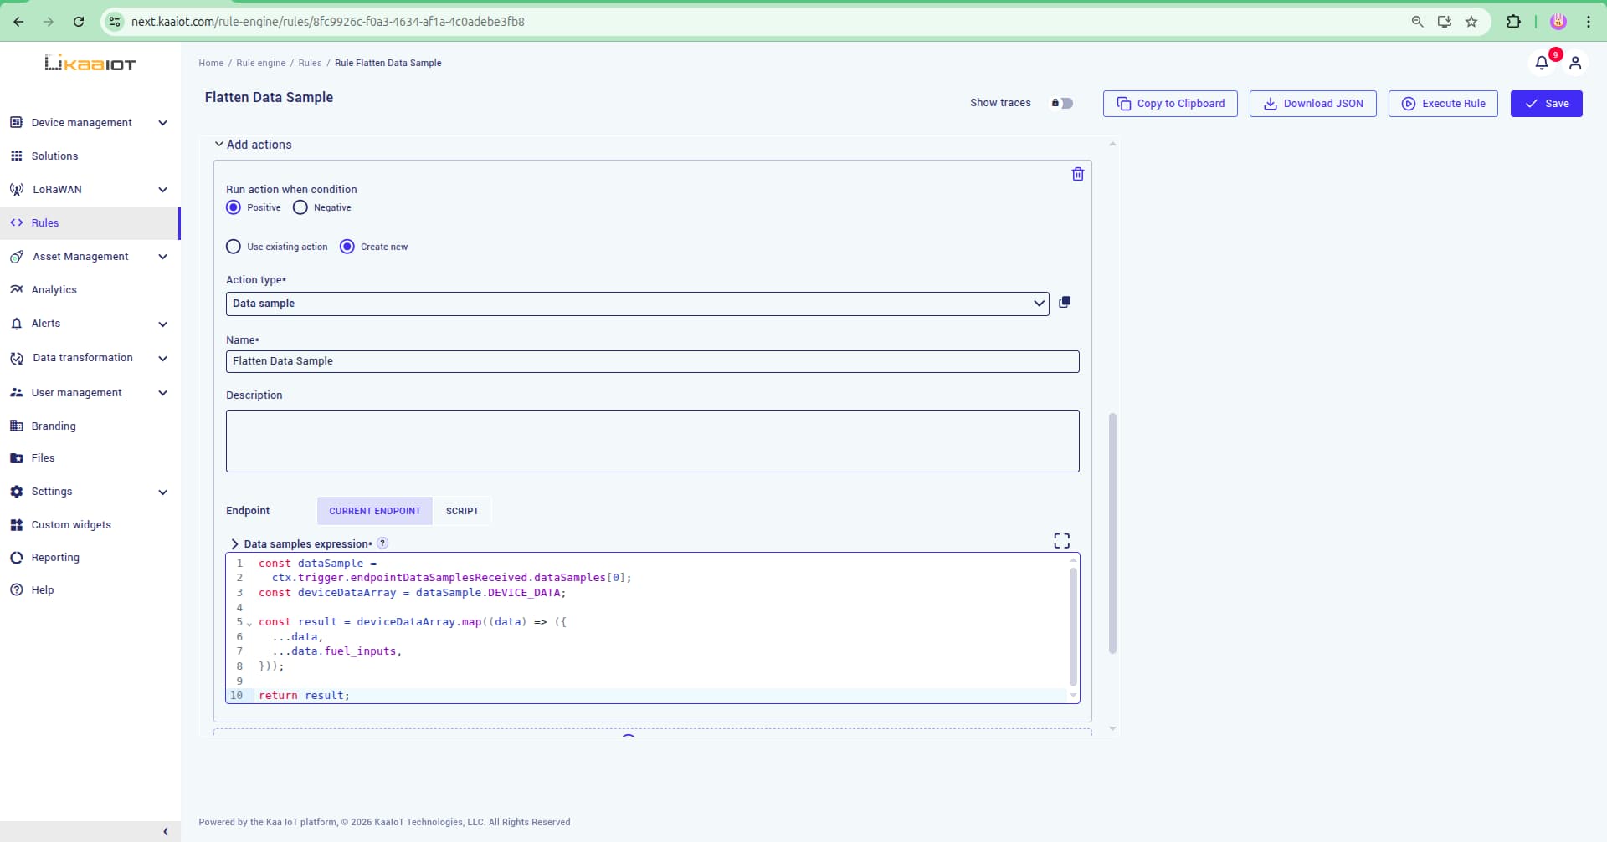The width and height of the screenshot is (1607, 842).
Task: Collapse the Add actions section
Action: pos(219,145)
